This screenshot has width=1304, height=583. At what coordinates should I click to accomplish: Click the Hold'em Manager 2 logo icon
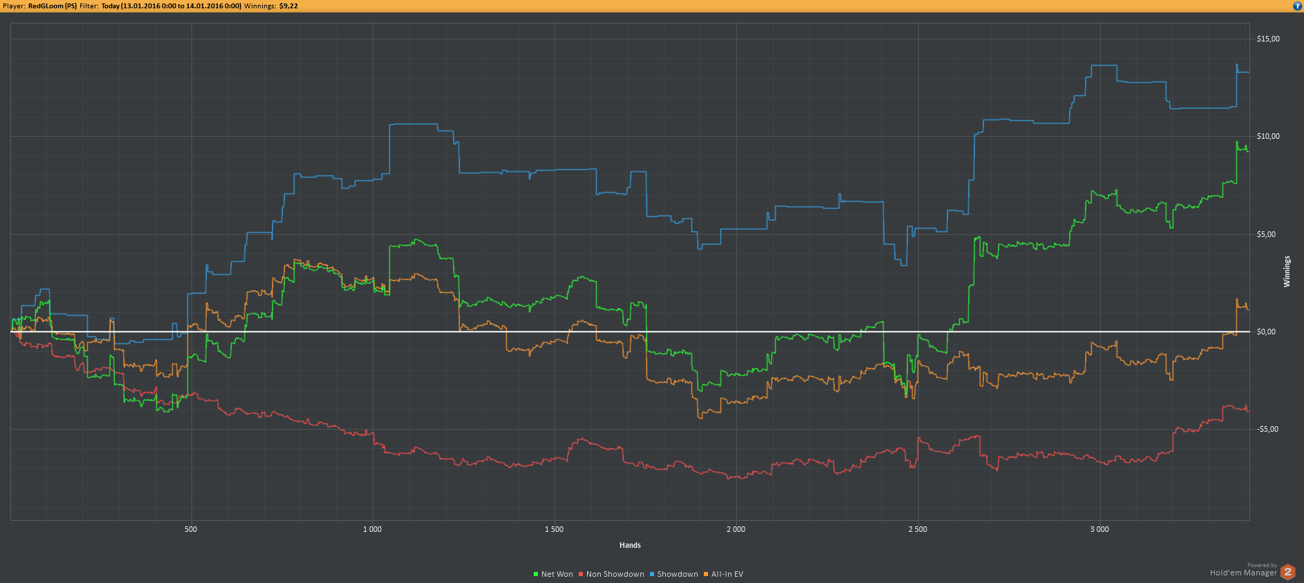point(1287,571)
